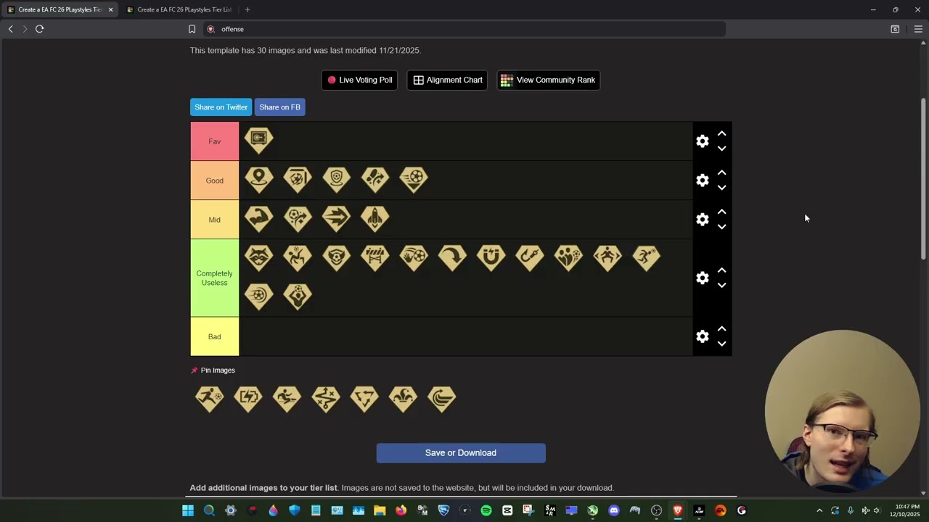Select the footprints with arrow icon in Good

pyautogui.click(x=375, y=179)
